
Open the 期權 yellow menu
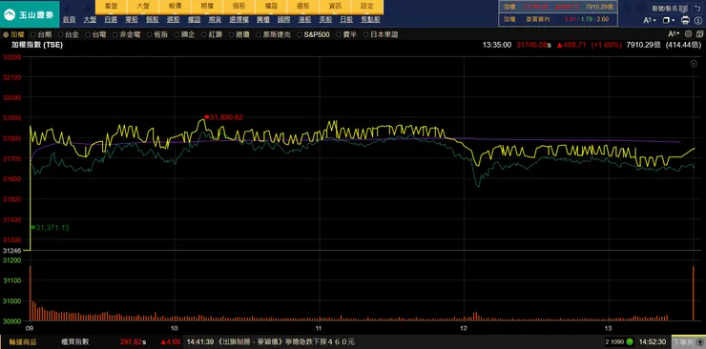pos(207,7)
